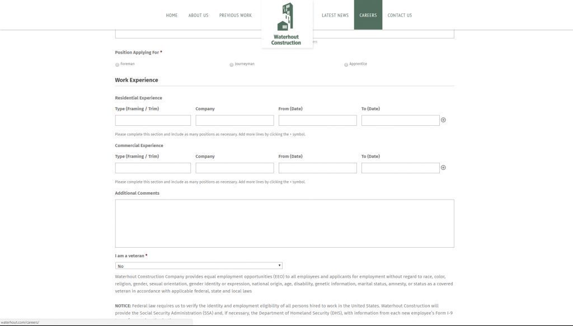This screenshot has height=326, width=573.
Task: Focus the Residential Company field
Action: [234, 120]
